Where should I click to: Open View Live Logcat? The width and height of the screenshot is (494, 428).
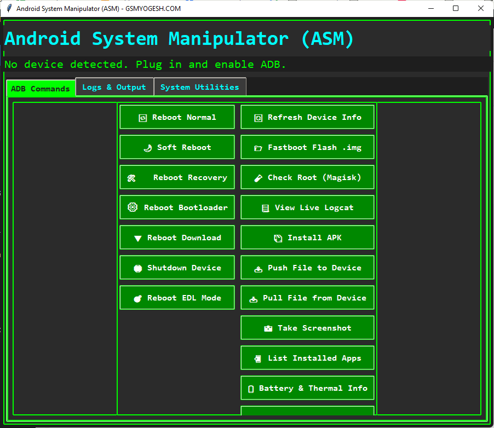(307, 207)
